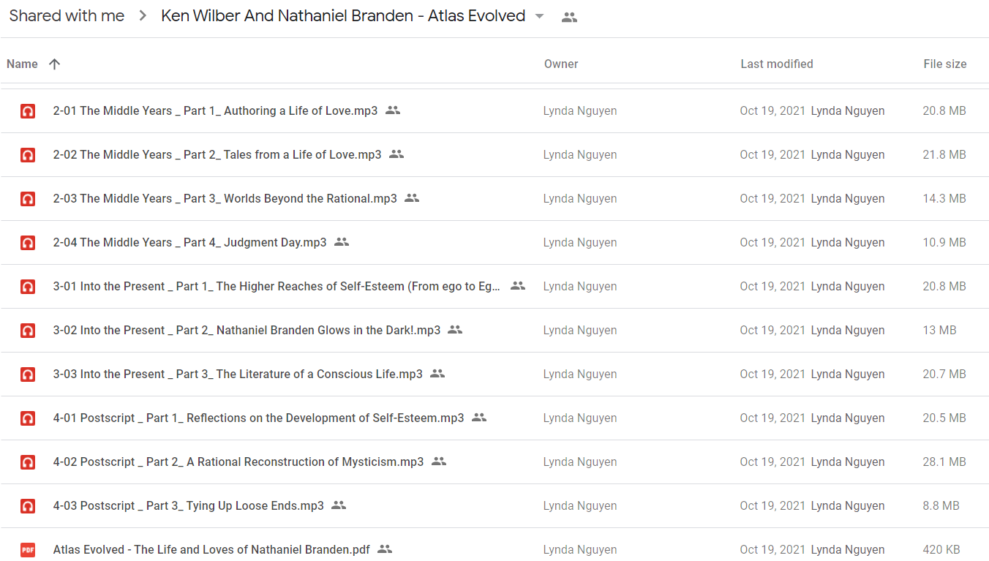The image size is (989, 561).
Task: Sort files by Name column header
Action: (x=22, y=64)
